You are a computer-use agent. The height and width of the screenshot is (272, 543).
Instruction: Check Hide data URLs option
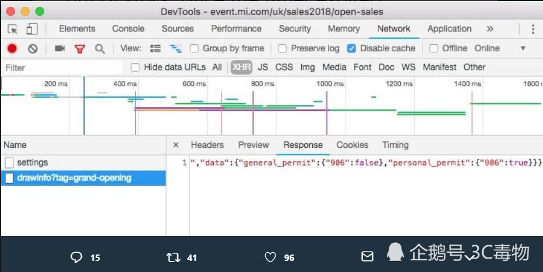point(135,68)
